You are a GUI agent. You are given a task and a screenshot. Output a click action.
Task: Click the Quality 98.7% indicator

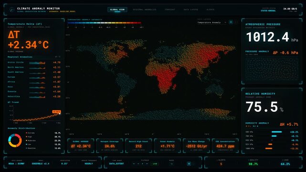point(253,164)
